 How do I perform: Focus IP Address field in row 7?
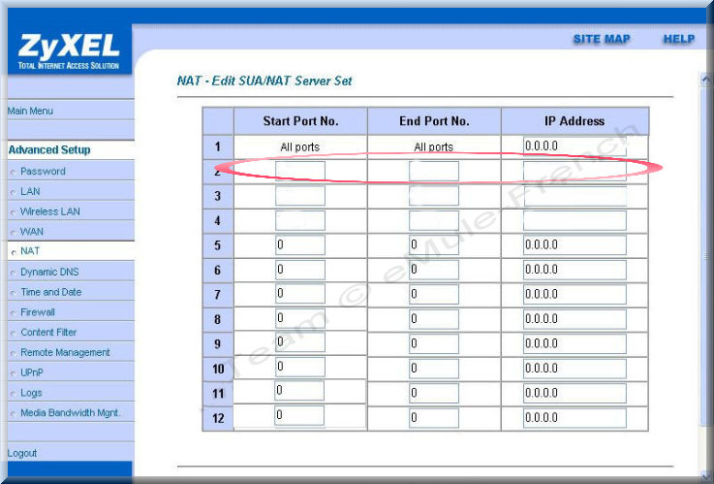(x=574, y=295)
